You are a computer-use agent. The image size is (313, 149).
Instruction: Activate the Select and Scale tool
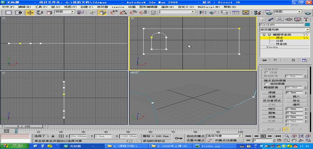pos(49,13)
